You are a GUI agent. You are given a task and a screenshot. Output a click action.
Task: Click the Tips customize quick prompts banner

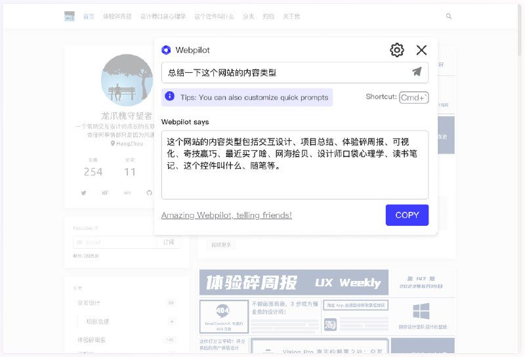pos(247,98)
